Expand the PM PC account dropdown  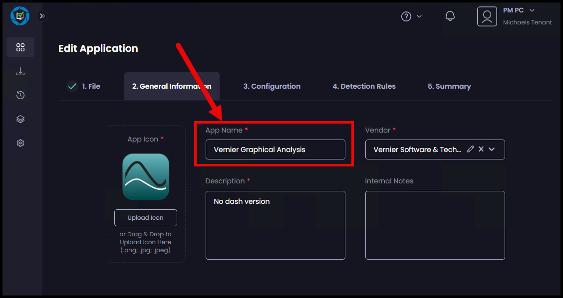pos(532,10)
